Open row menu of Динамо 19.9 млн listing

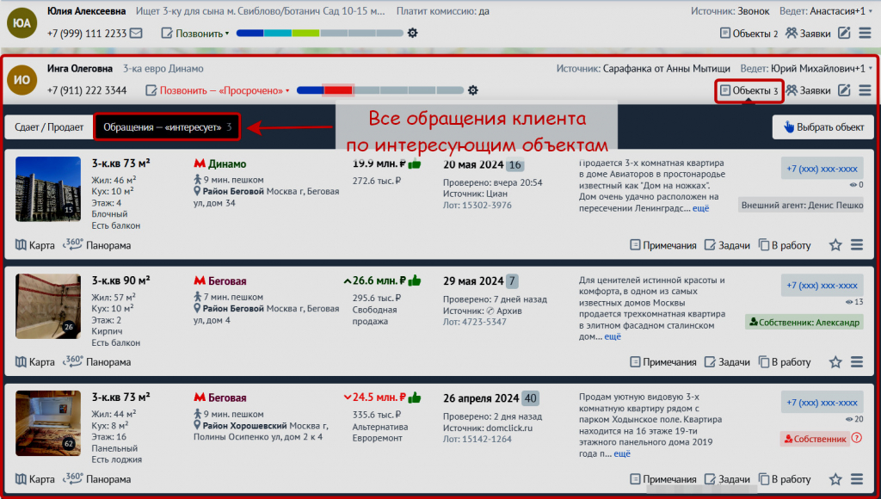pyautogui.click(x=857, y=245)
